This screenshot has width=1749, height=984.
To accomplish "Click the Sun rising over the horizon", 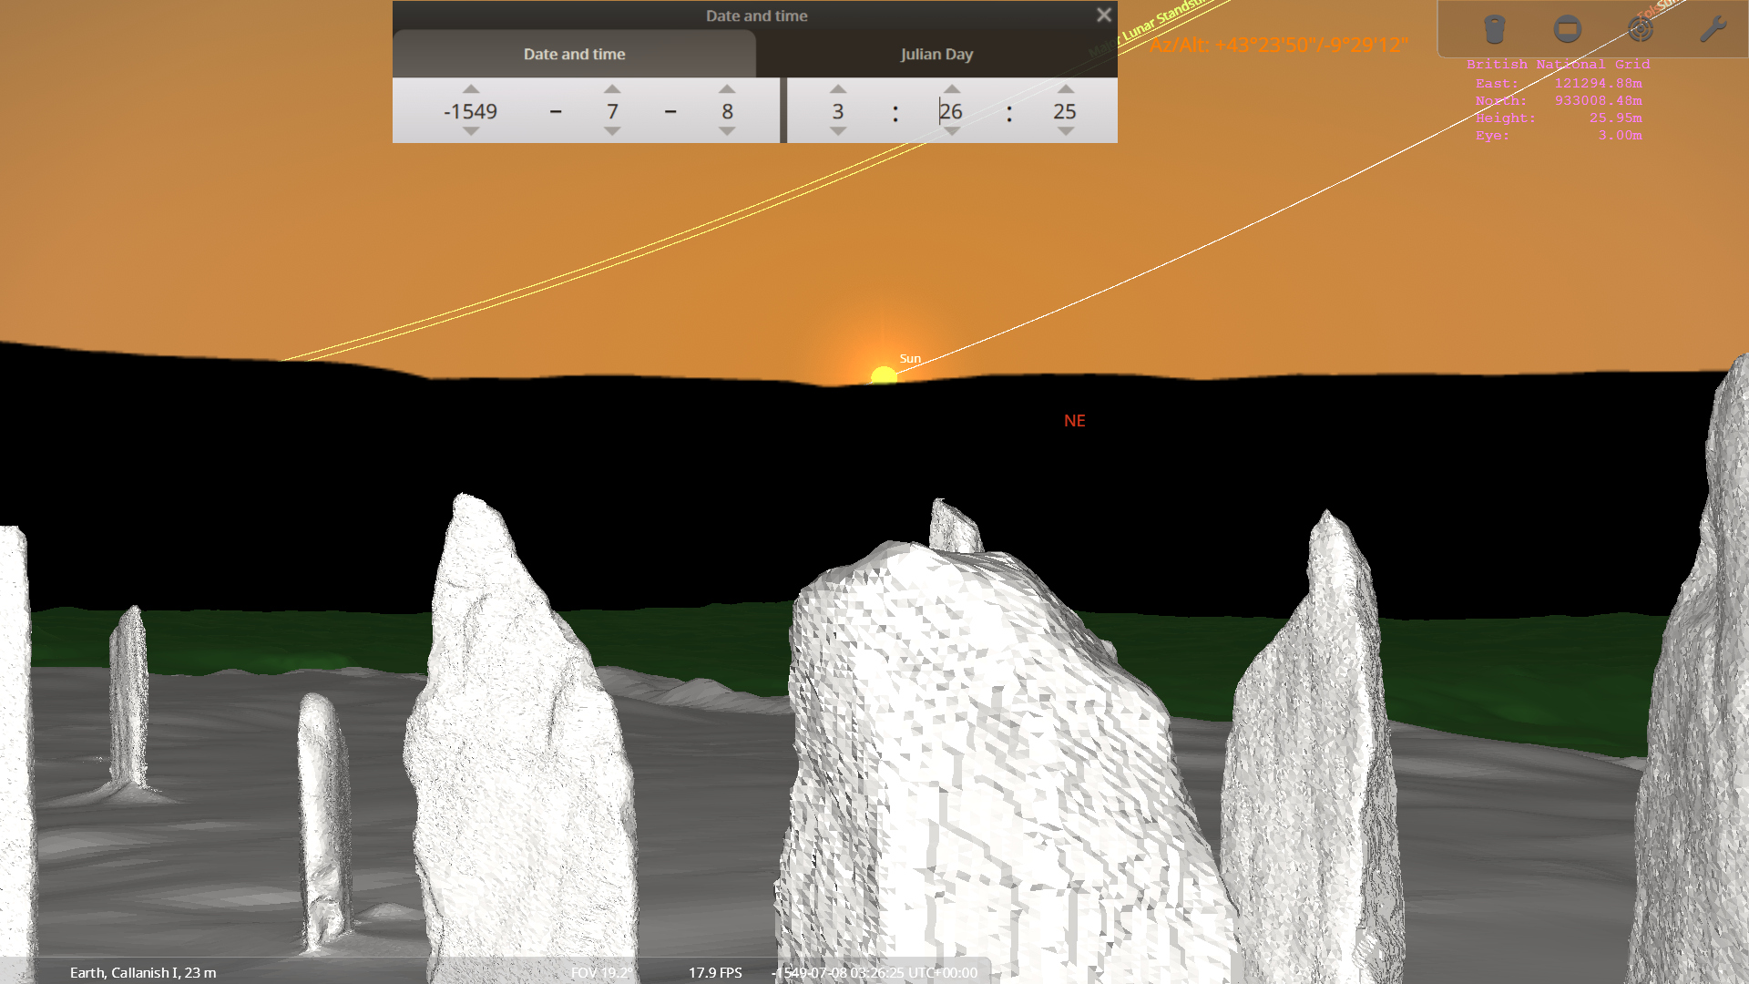I will (x=882, y=374).
